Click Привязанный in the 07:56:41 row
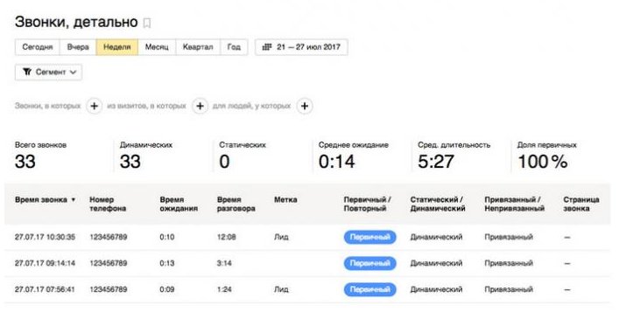Viewport: 619px width, 319px height. [509, 289]
